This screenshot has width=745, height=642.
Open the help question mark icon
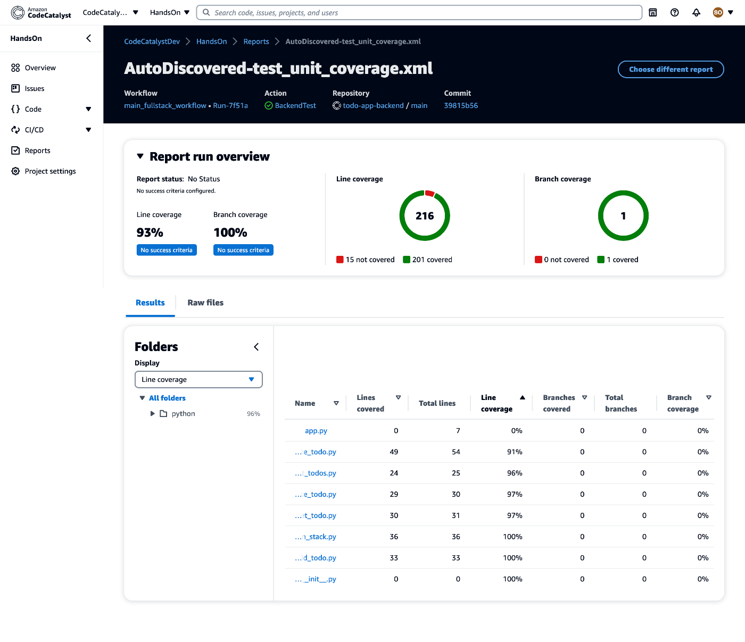tap(675, 13)
